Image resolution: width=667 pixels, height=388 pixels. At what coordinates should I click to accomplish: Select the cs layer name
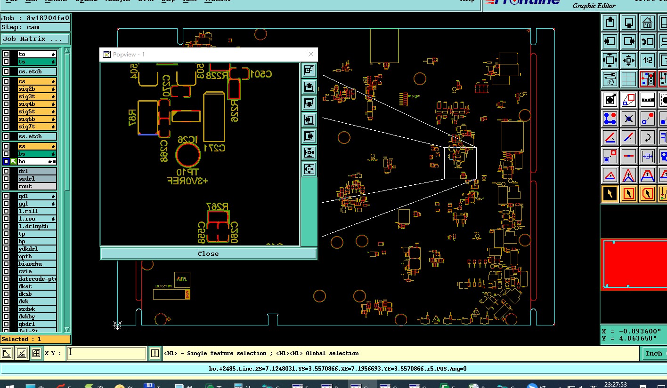[37, 81]
